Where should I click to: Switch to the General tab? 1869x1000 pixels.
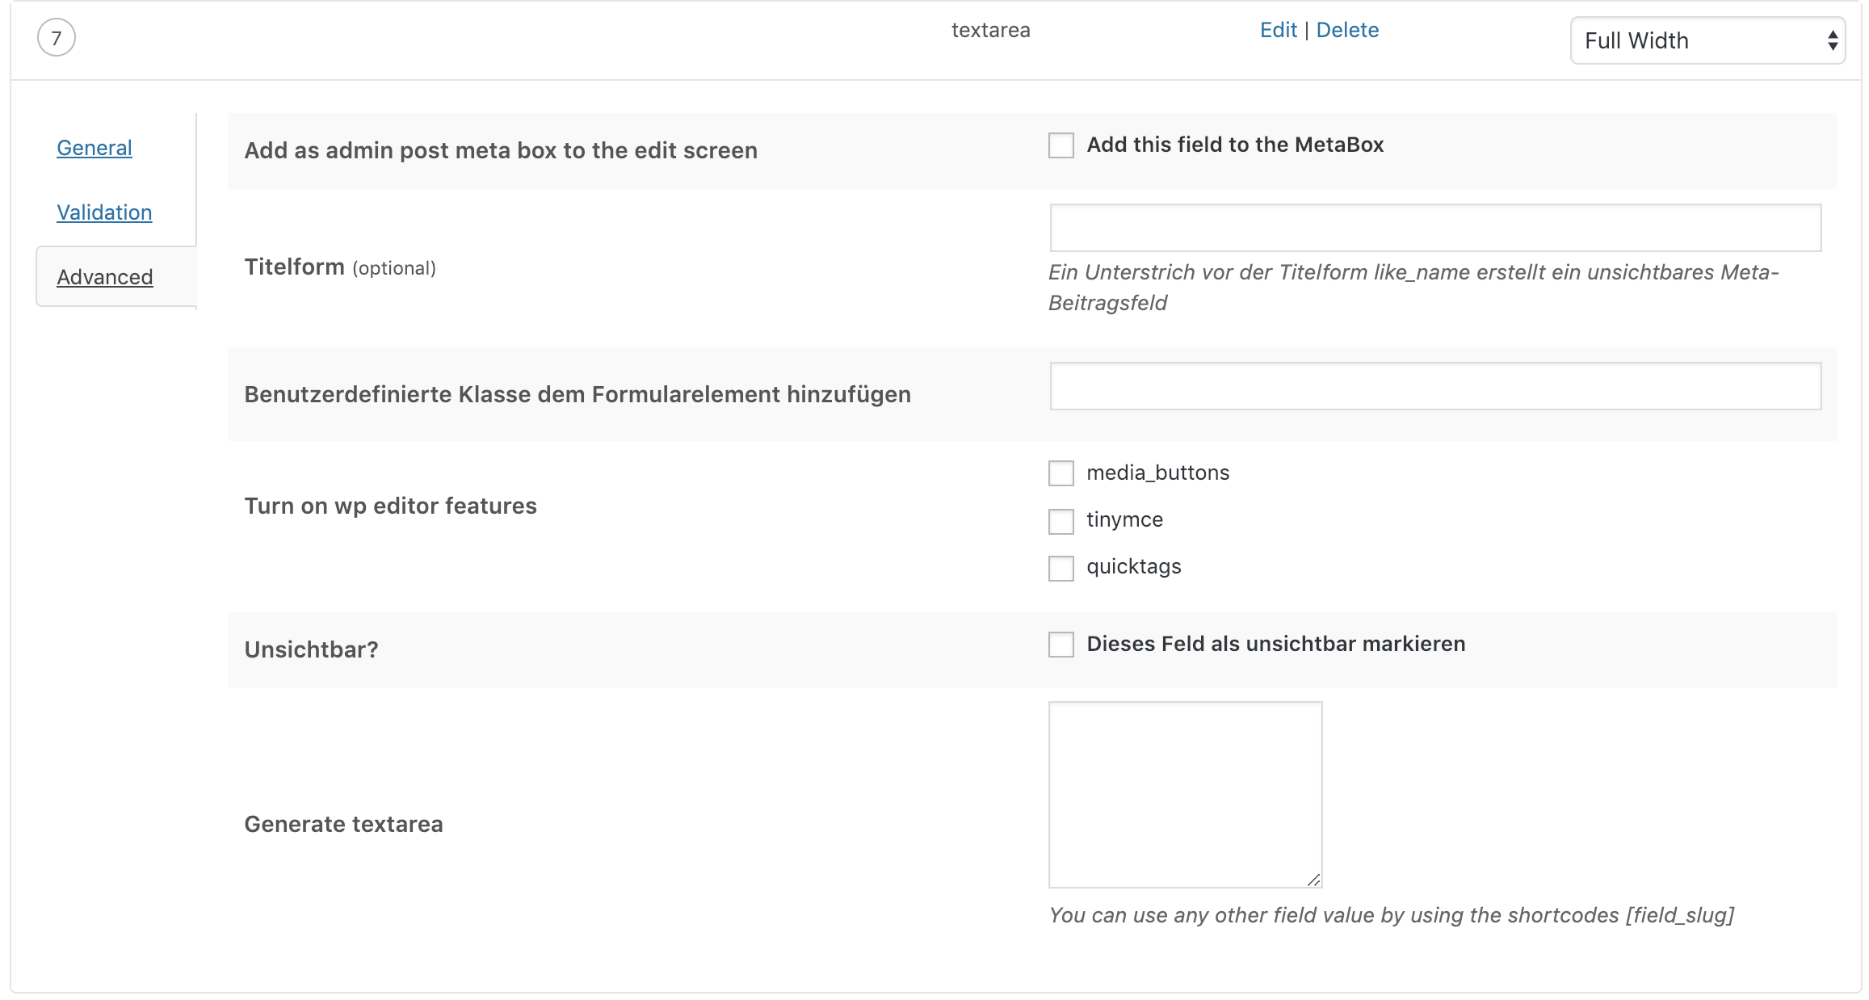pos(94,148)
